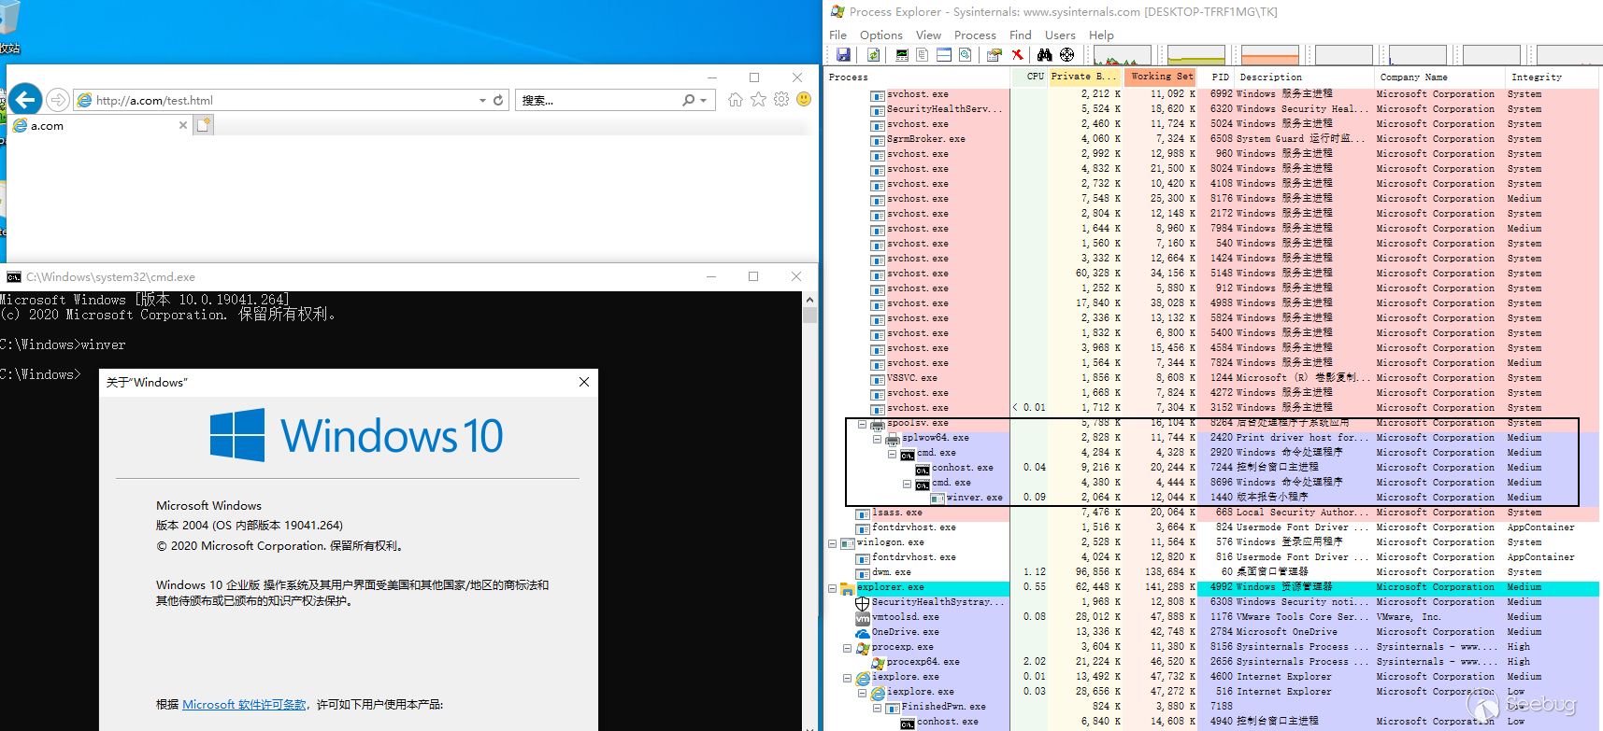
Task: Click the Microsoft 软件许可条款 link
Action: coord(244,705)
